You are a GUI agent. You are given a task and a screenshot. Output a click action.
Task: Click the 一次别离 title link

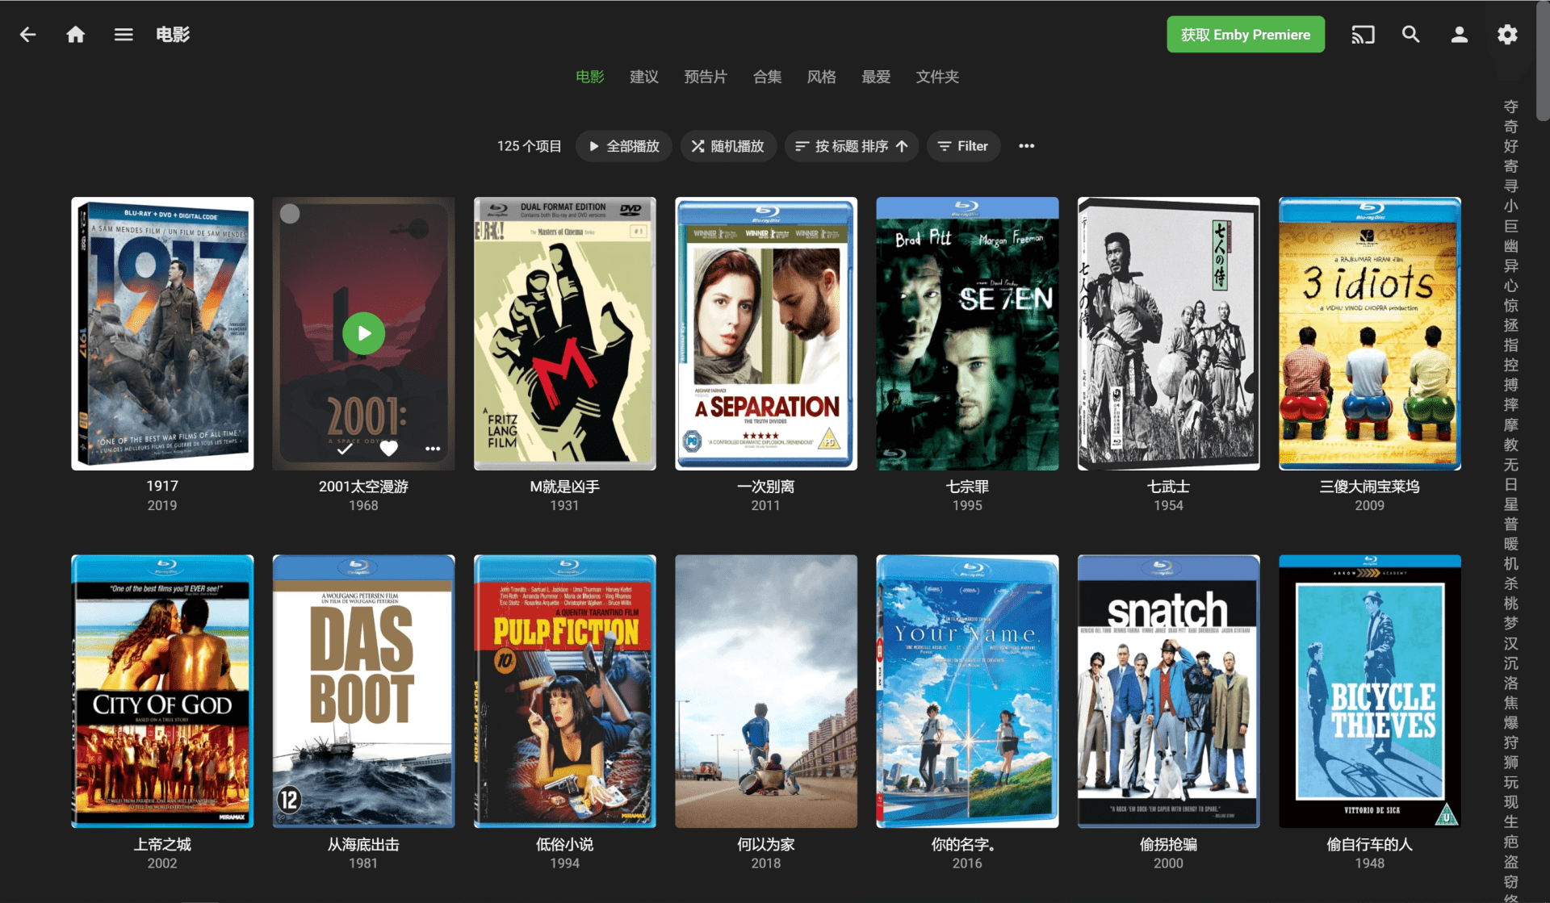(x=766, y=487)
